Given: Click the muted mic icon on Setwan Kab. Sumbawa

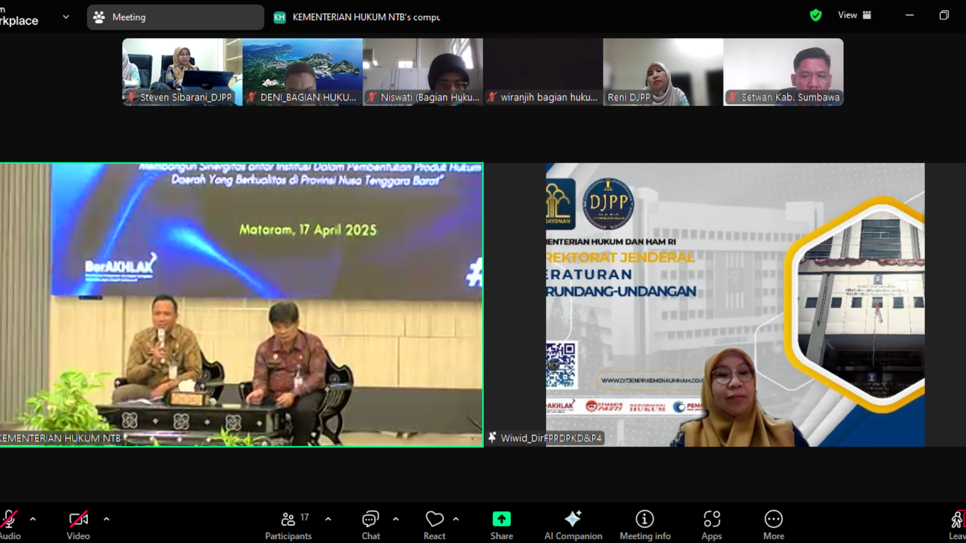Looking at the screenshot, I should (733, 97).
